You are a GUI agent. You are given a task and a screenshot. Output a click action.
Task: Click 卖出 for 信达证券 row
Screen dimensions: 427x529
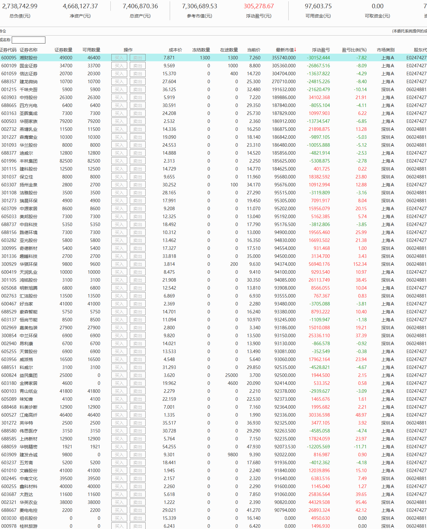(138, 74)
